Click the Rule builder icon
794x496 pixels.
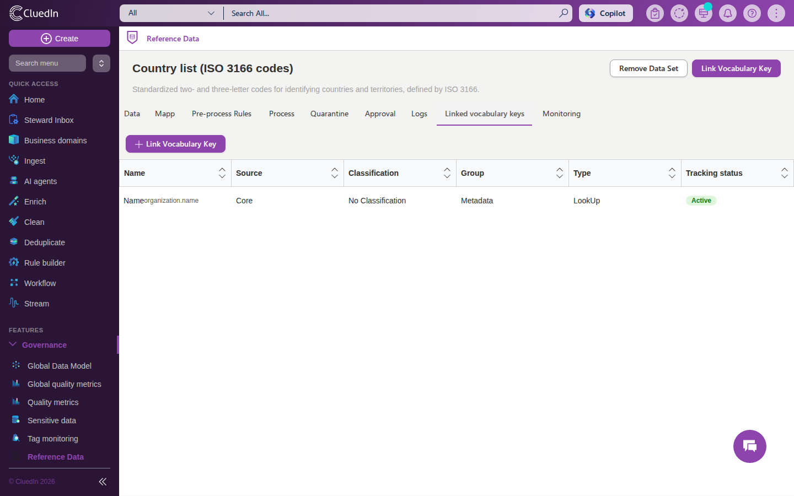pyautogui.click(x=14, y=262)
